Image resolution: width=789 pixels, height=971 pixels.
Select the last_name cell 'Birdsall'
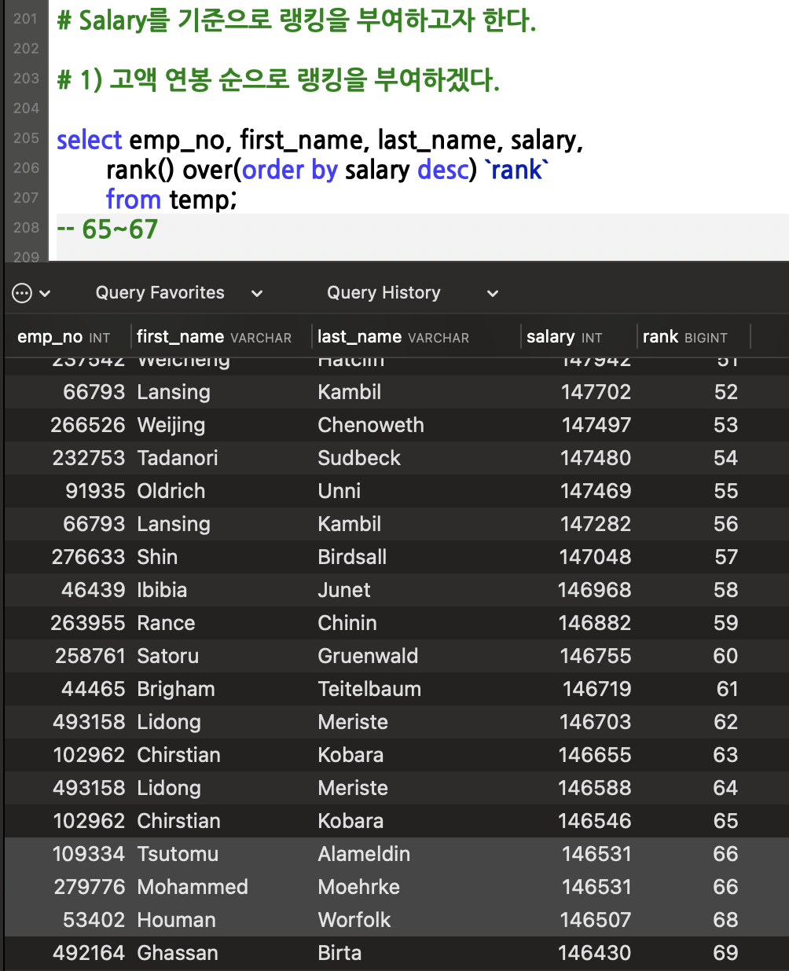pos(352,557)
